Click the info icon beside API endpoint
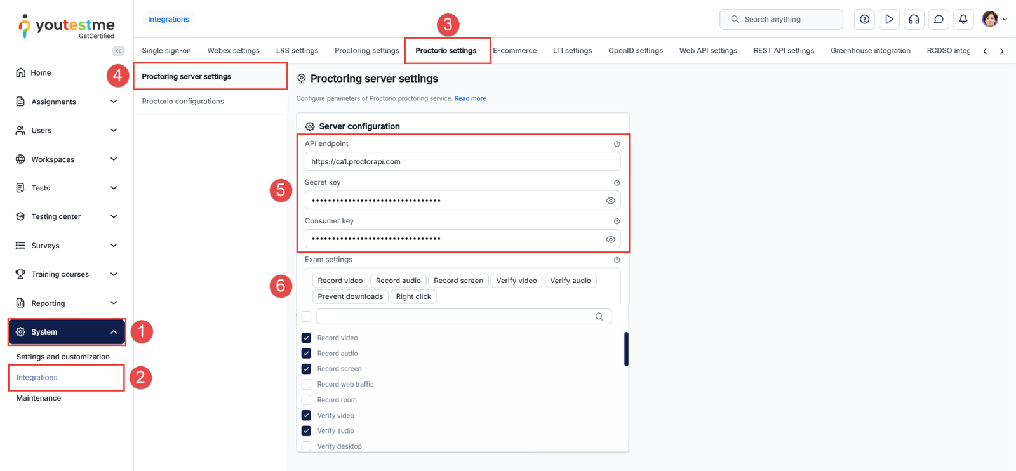This screenshot has width=1016, height=471. (x=617, y=144)
